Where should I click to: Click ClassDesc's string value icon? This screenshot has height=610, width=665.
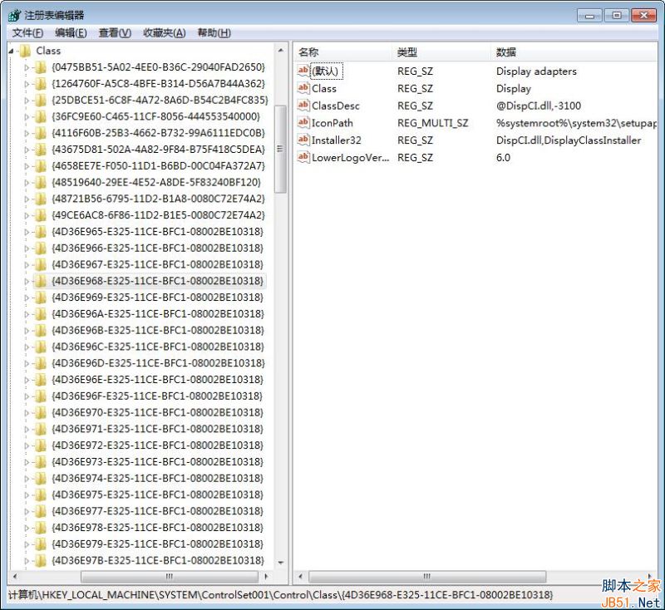click(x=303, y=106)
